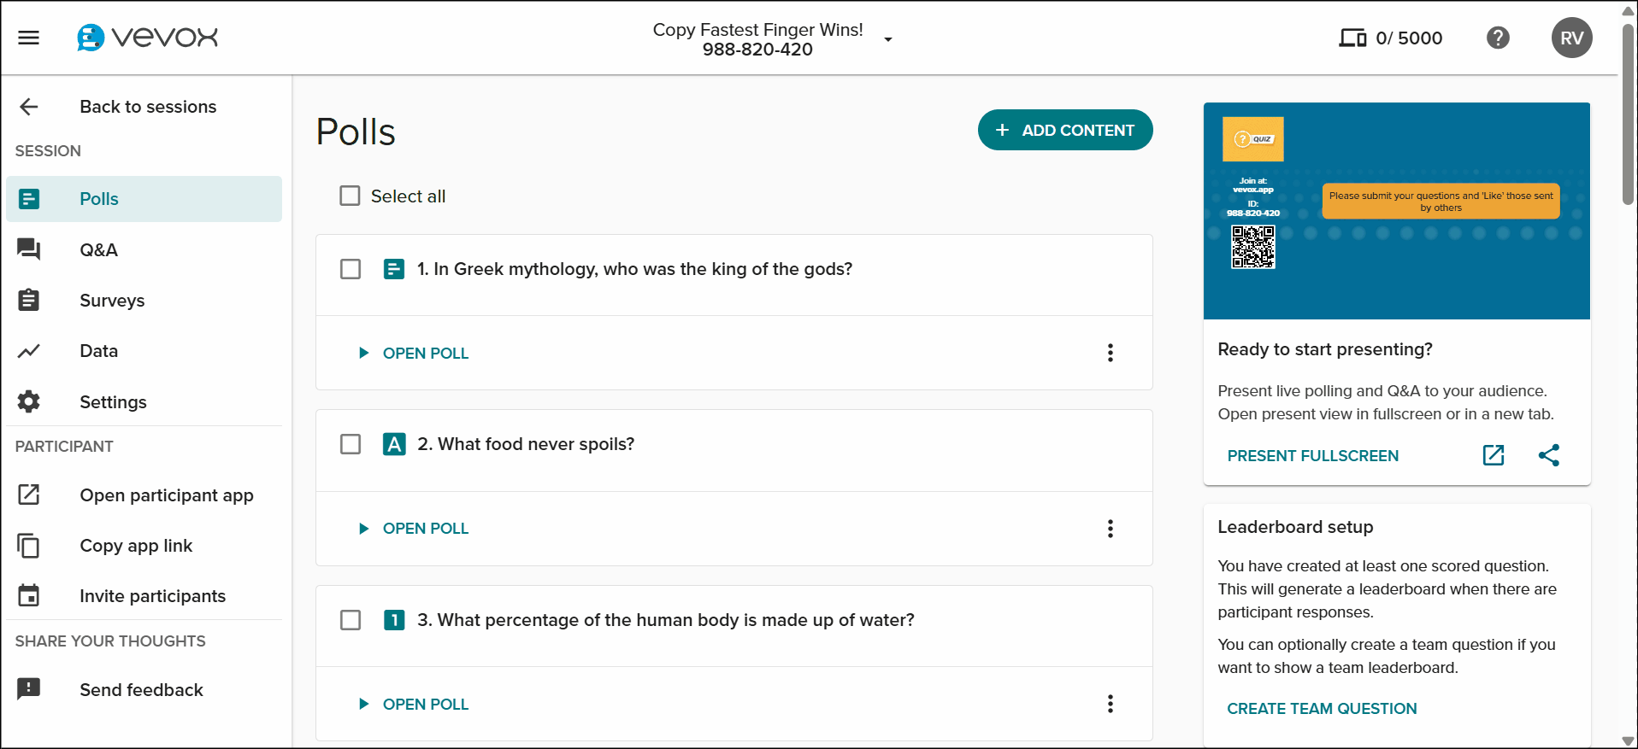Click CREATE TEAM QUESTION link

click(x=1322, y=708)
